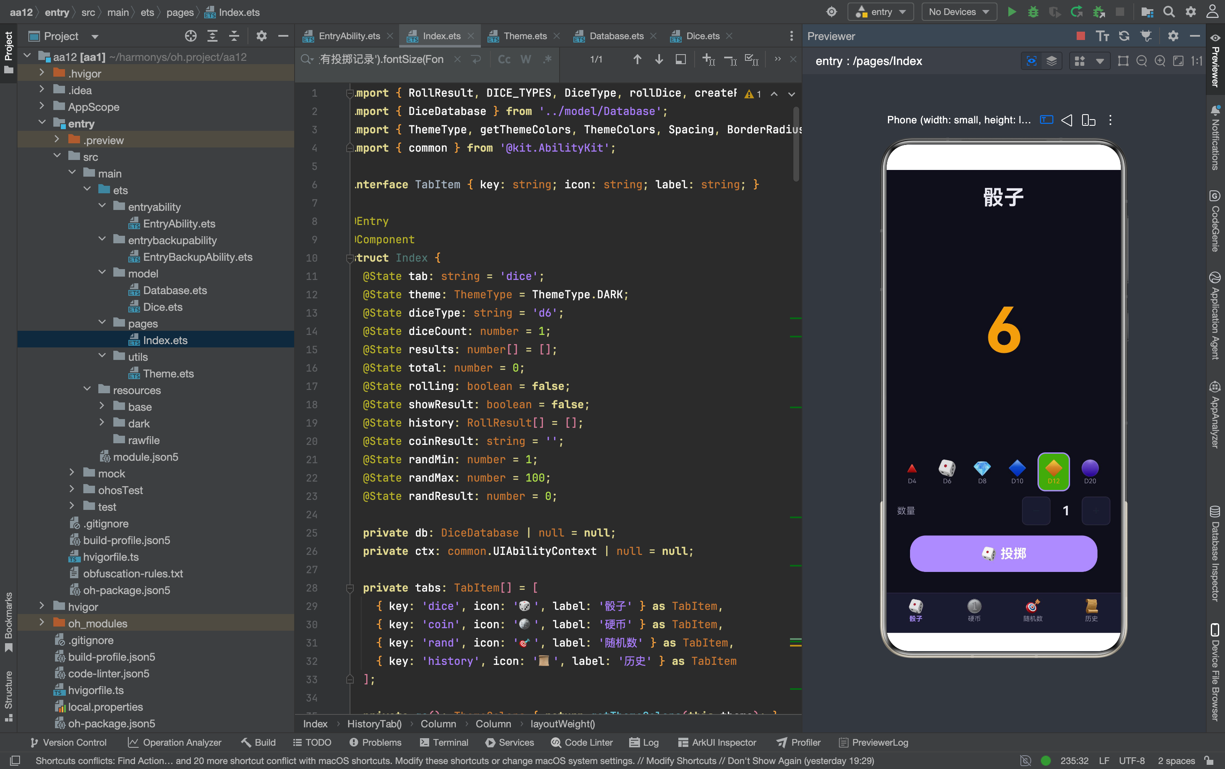
Task: Expand the mock folder
Action: (72, 473)
